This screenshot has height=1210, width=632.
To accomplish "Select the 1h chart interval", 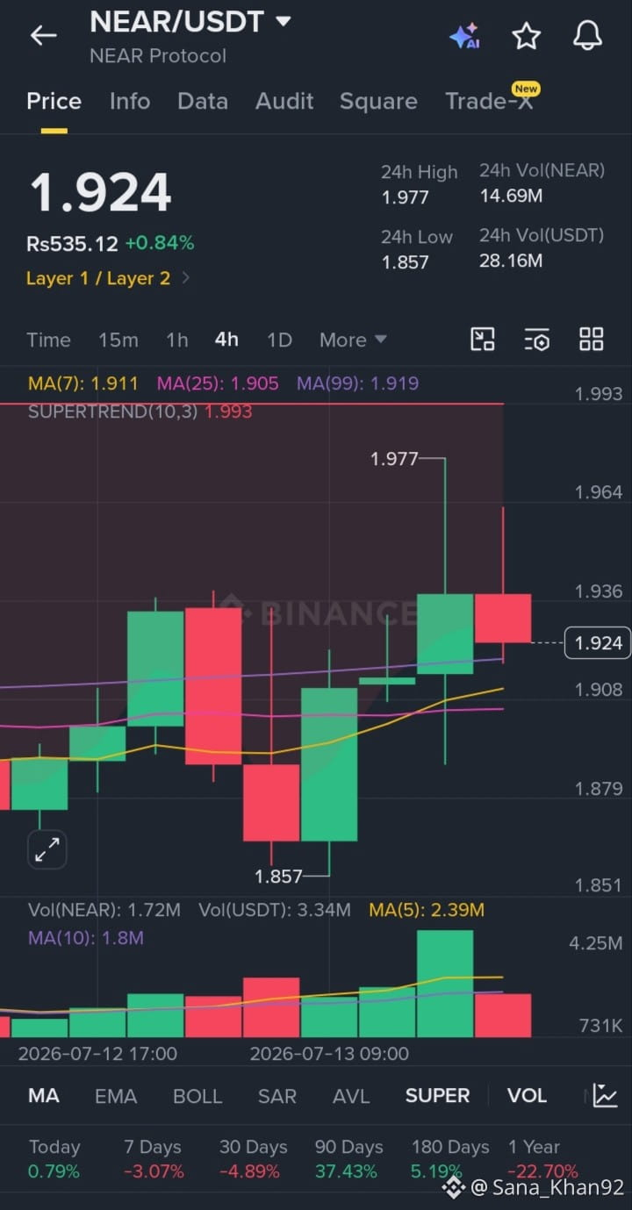I will [176, 340].
